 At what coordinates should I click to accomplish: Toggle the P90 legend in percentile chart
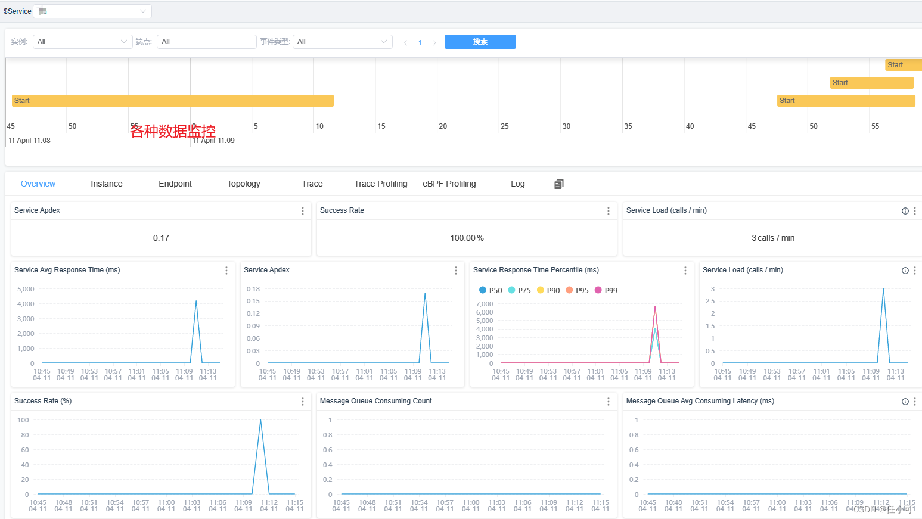click(x=548, y=290)
